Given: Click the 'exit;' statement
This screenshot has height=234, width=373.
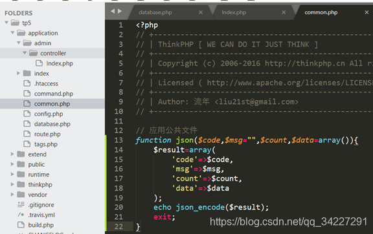Looking at the screenshot, I should [x=164, y=217].
